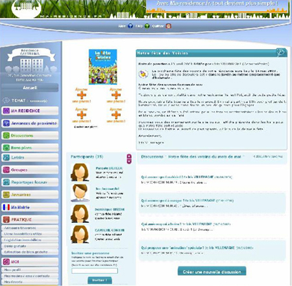The image size is (292, 286).
Task: Click the Groupes pink sidebar icon
Action: [6, 170]
